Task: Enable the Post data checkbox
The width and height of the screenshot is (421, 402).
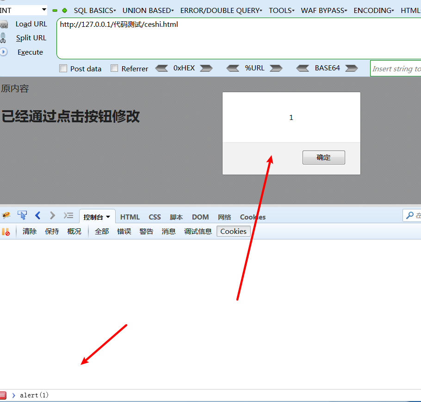Action: [63, 68]
